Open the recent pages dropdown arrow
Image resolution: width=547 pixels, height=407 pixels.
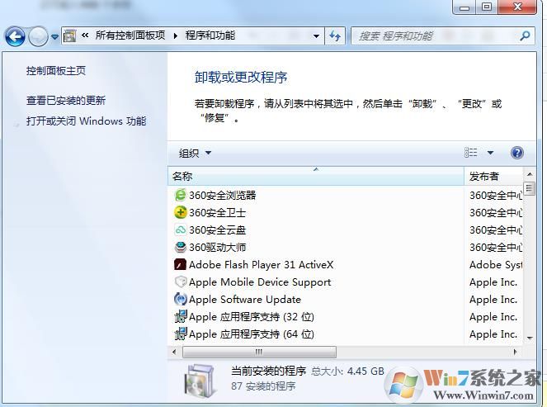point(54,36)
